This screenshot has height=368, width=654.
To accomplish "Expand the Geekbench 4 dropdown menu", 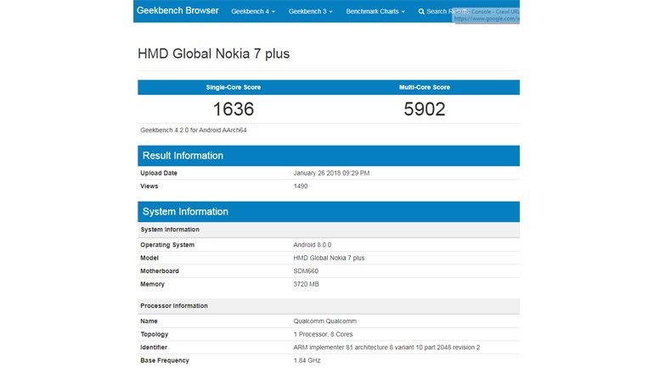I will click(253, 11).
